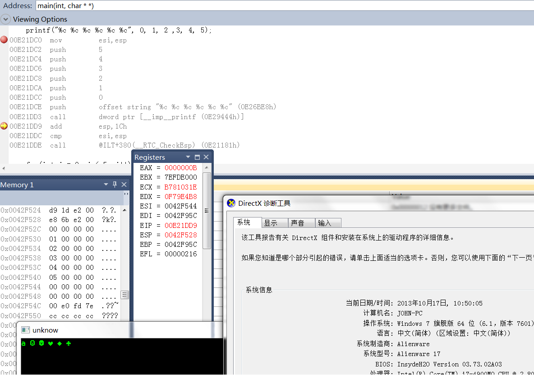
Task: Click memory address 0x0042F54C row
Action: click(x=60, y=306)
